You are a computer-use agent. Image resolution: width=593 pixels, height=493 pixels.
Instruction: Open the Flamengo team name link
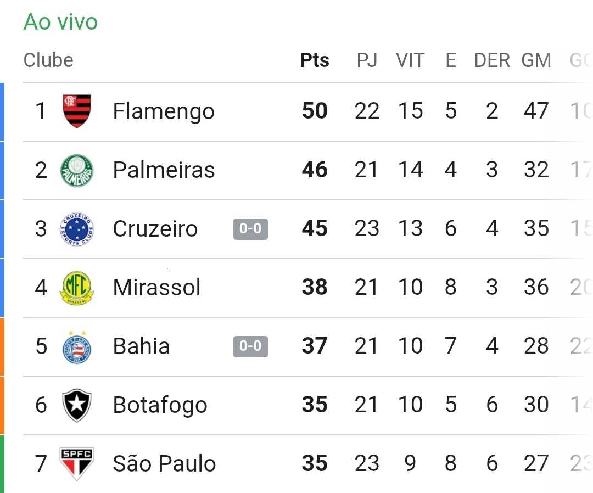coord(164,111)
